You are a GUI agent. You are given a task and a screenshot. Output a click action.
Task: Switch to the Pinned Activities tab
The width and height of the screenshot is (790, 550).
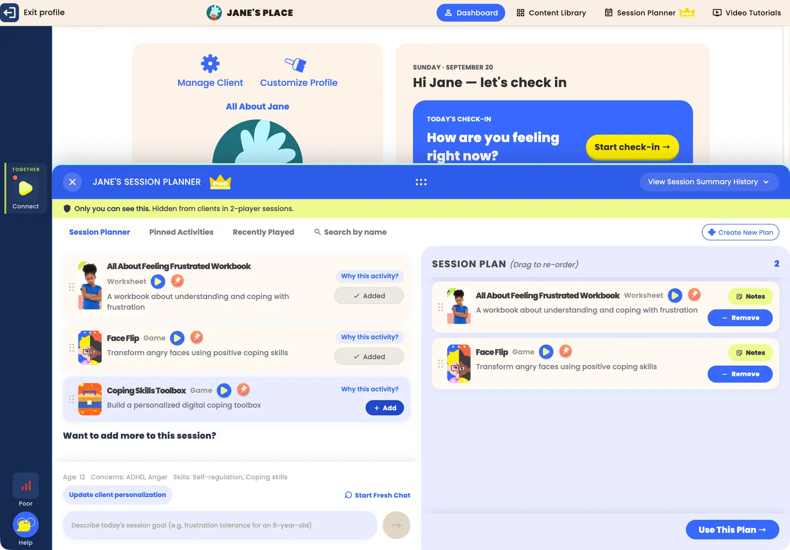[x=181, y=232]
